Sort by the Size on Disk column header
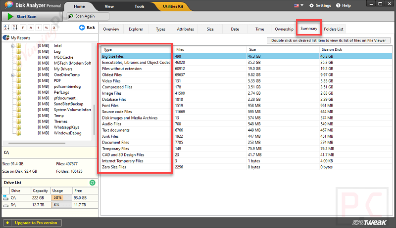396x228 pixels. tap(355, 49)
